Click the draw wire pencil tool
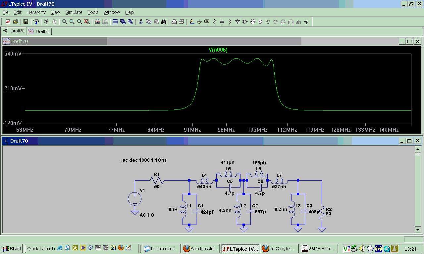The image size is (424, 254). click(x=191, y=22)
